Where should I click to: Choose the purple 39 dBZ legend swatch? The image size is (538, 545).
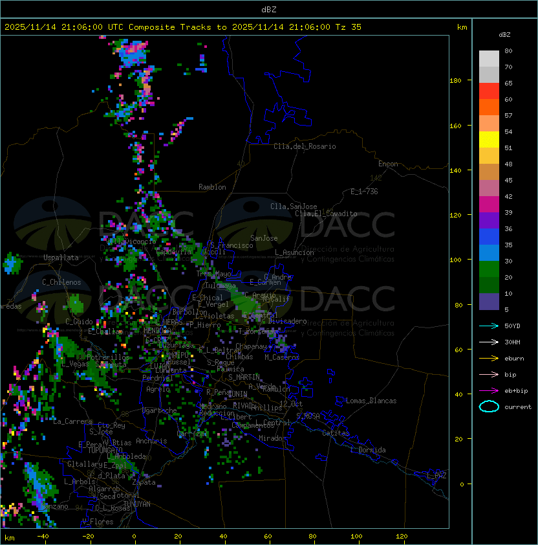[x=489, y=220]
